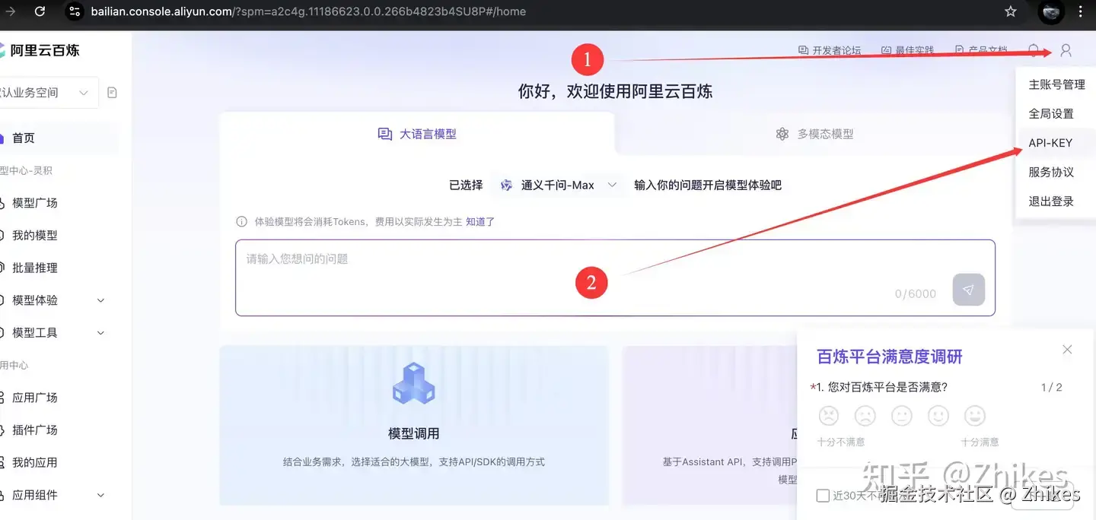Screen dimensions: 1096x520
Task: Open the 开发者论坛 developer forum link
Action: (x=830, y=50)
